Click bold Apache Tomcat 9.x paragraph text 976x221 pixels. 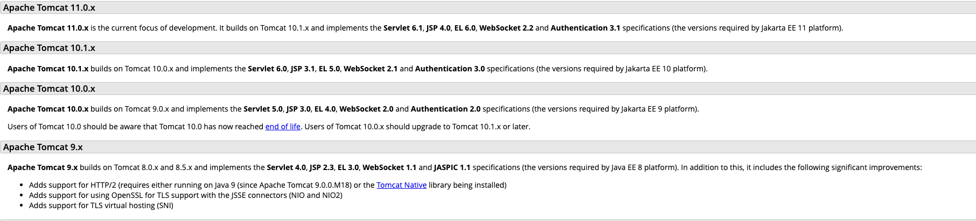coord(43,167)
